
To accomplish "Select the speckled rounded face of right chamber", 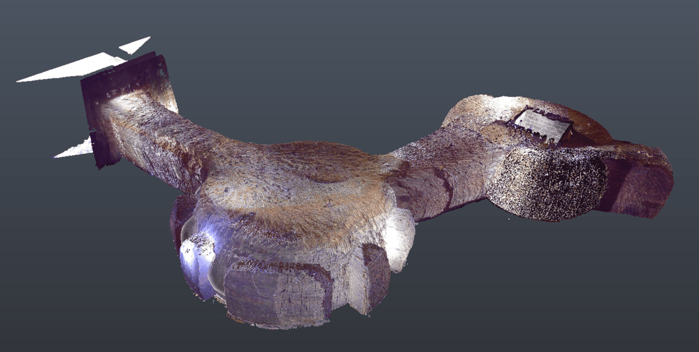I will (545, 185).
